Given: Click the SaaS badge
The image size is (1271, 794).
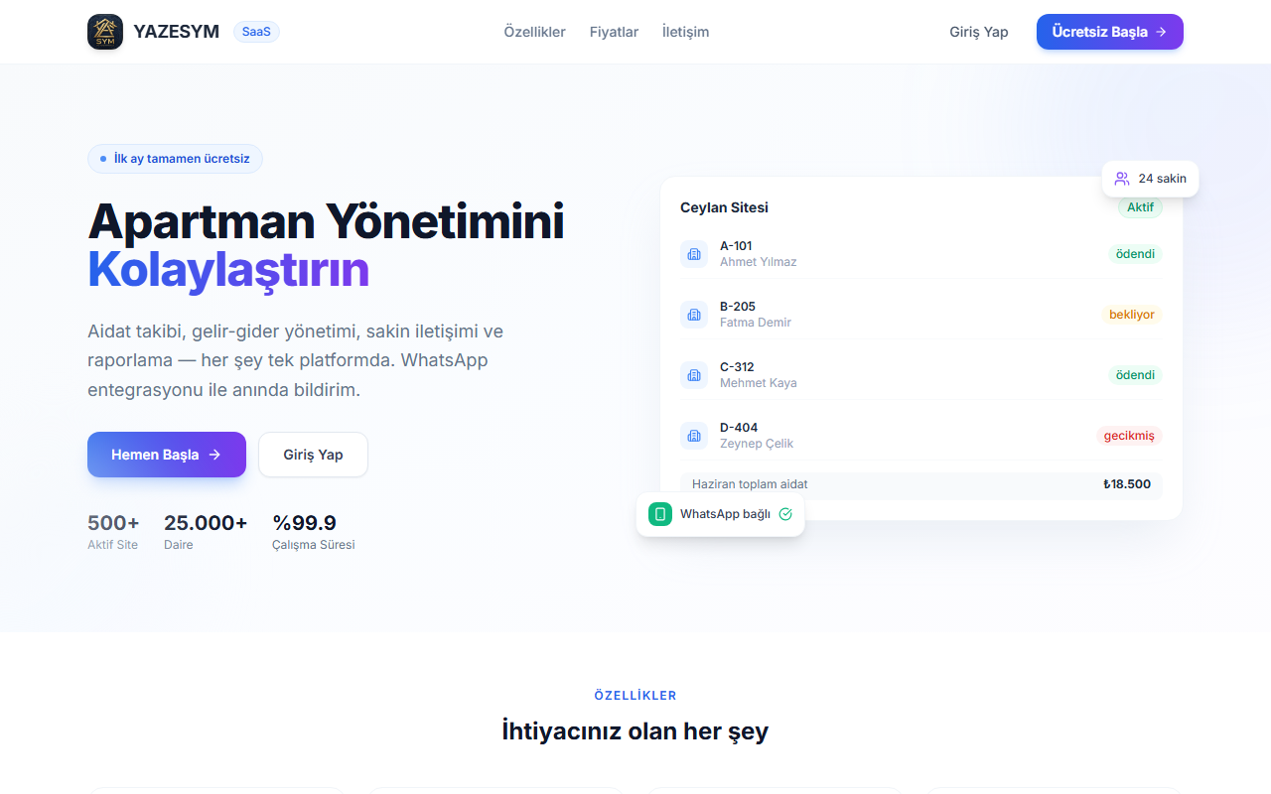Looking at the screenshot, I should (x=256, y=32).
